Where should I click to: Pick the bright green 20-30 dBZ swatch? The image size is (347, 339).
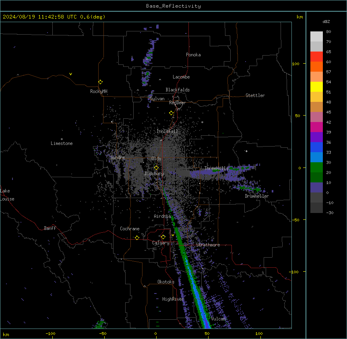(x=316, y=167)
